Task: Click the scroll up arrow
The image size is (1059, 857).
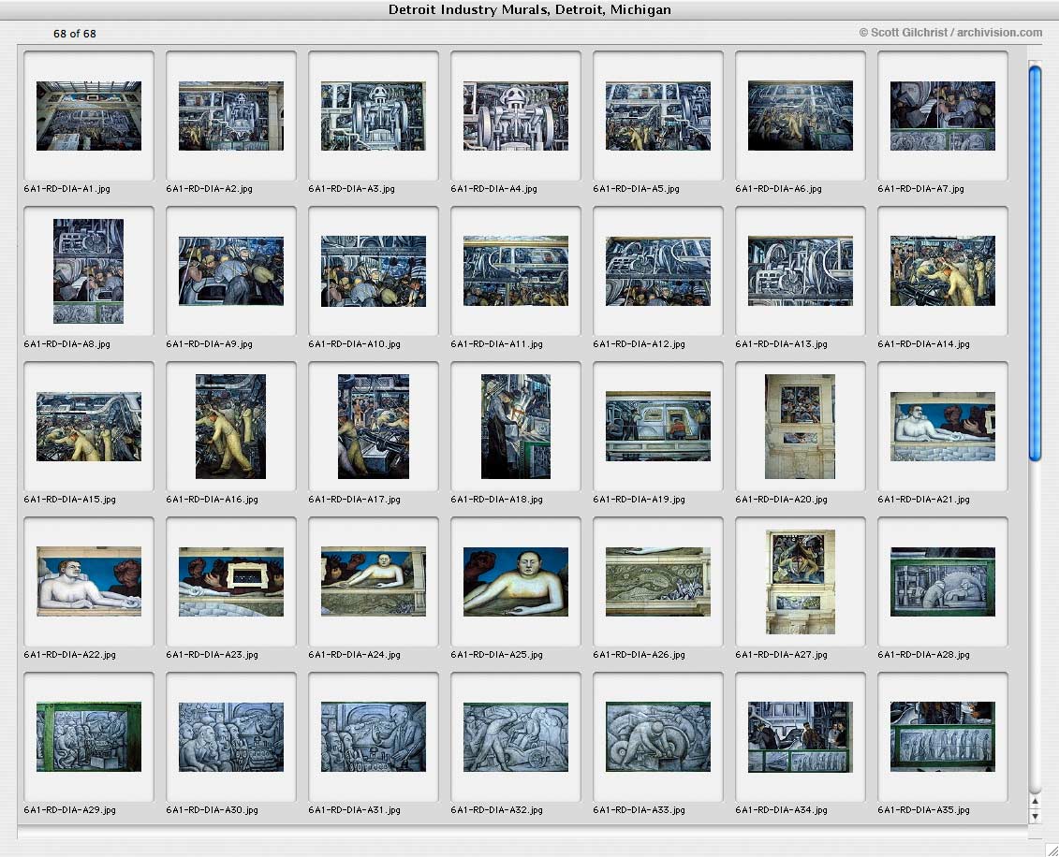Action: (1035, 802)
